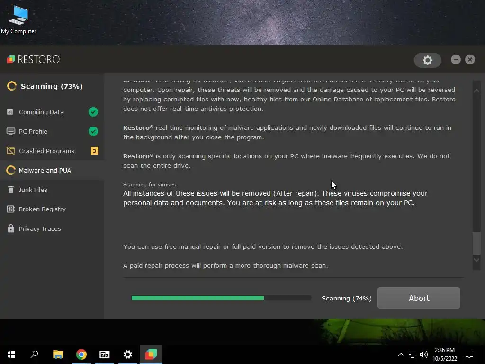Viewport: 485px width, 364px height.
Task: Launch Google Chrome from the taskbar
Action: pos(81,355)
